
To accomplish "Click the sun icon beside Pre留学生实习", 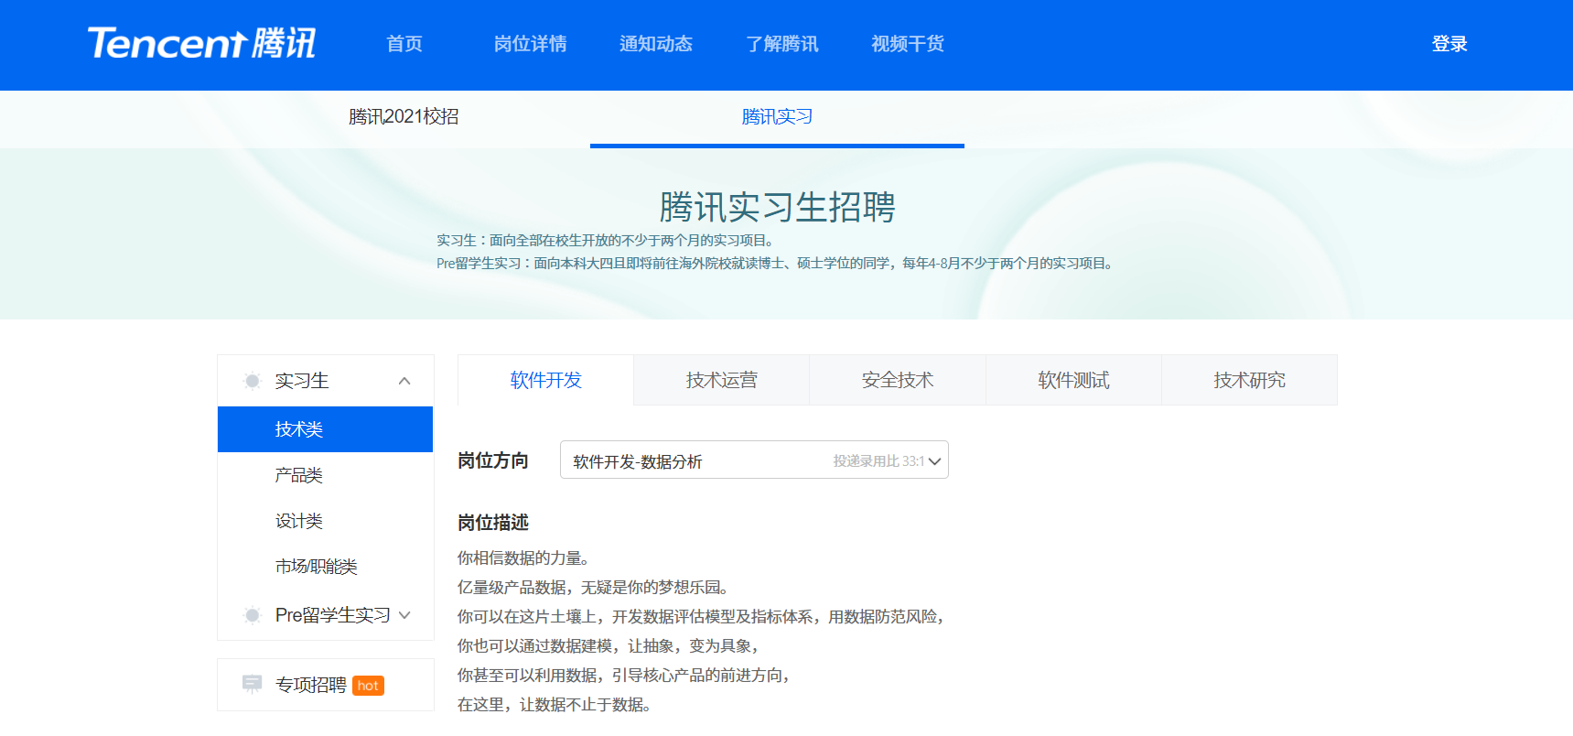I will coord(253,615).
